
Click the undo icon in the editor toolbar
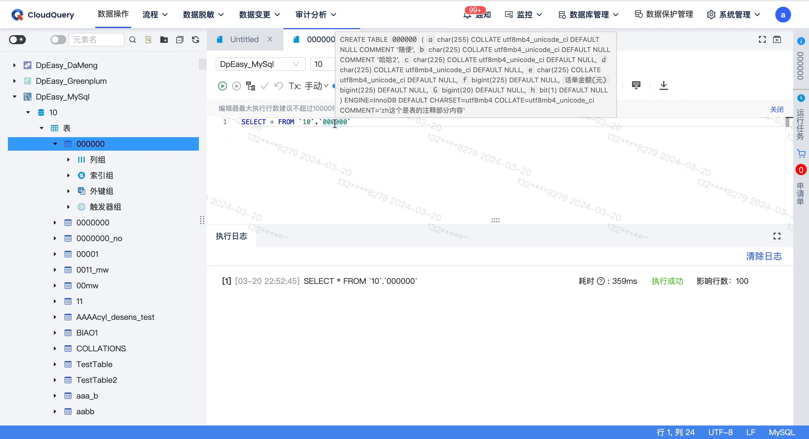279,86
